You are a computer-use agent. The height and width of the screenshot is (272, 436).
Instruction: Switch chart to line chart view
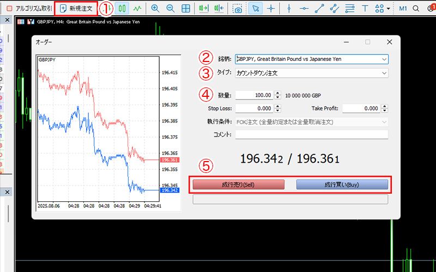tap(137, 9)
